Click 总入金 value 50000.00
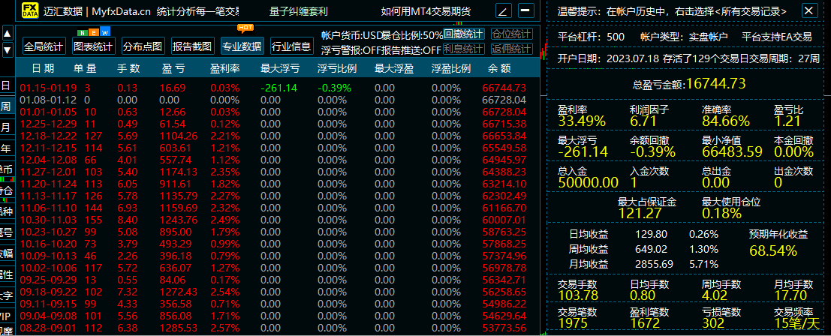Screen dimensions: 831x336 [x=588, y=182]
